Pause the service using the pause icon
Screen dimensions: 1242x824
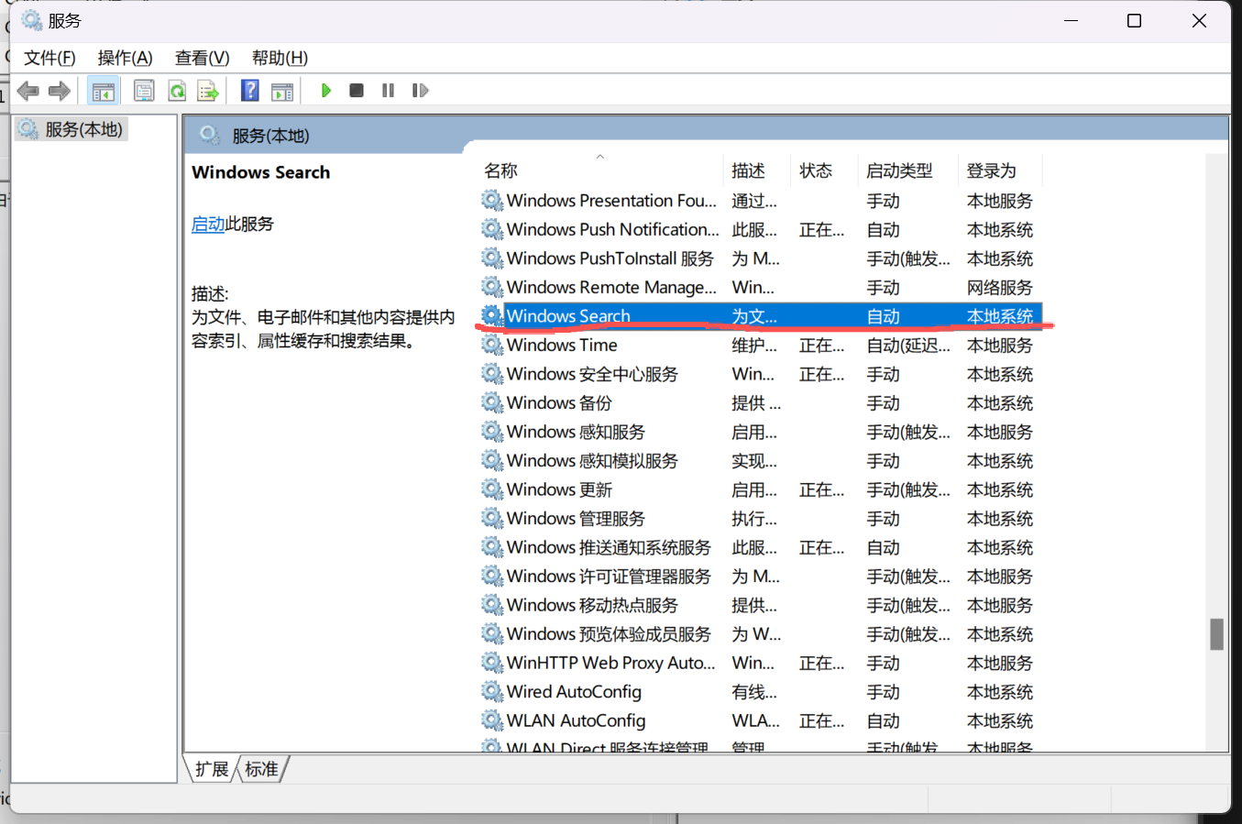(388, 90)
